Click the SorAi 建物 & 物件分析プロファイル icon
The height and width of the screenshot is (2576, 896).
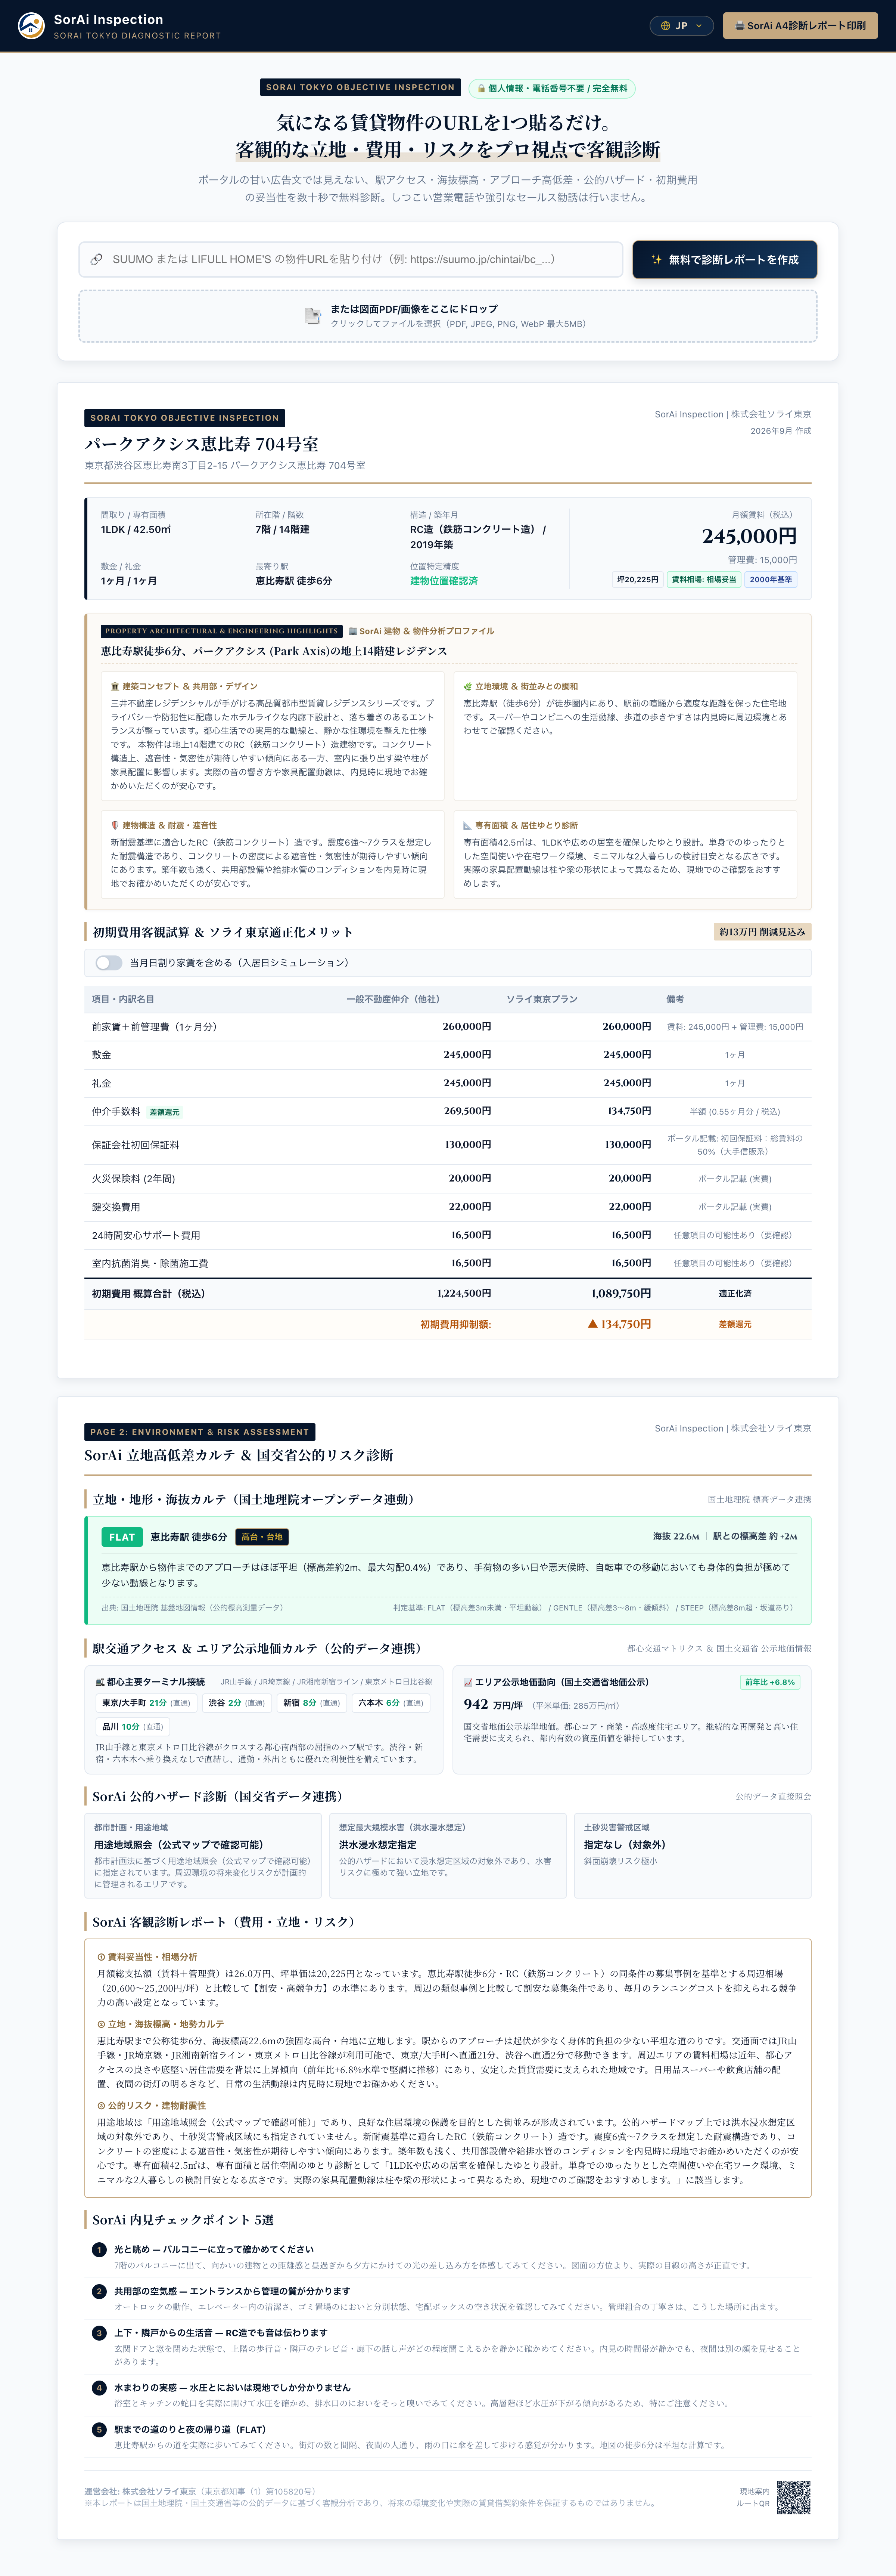[x=352, y=631]
